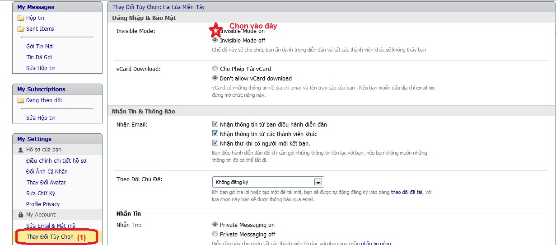Uncheck Nhận thông tin từ ban điều hành

click(x=215, y=124)
